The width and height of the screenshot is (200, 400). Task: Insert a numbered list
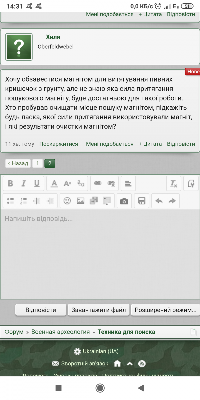23,201
